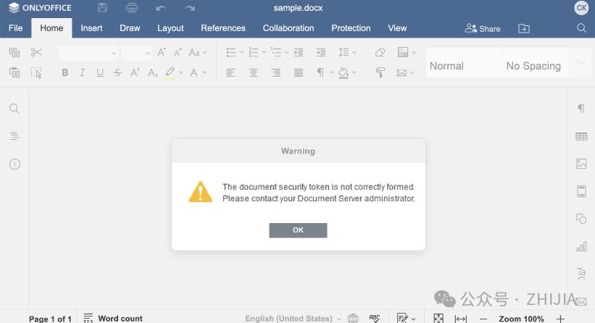595x323 pixels.
Task: Open the about info icon in left sidebar
Action: click(x=14, y=164)
